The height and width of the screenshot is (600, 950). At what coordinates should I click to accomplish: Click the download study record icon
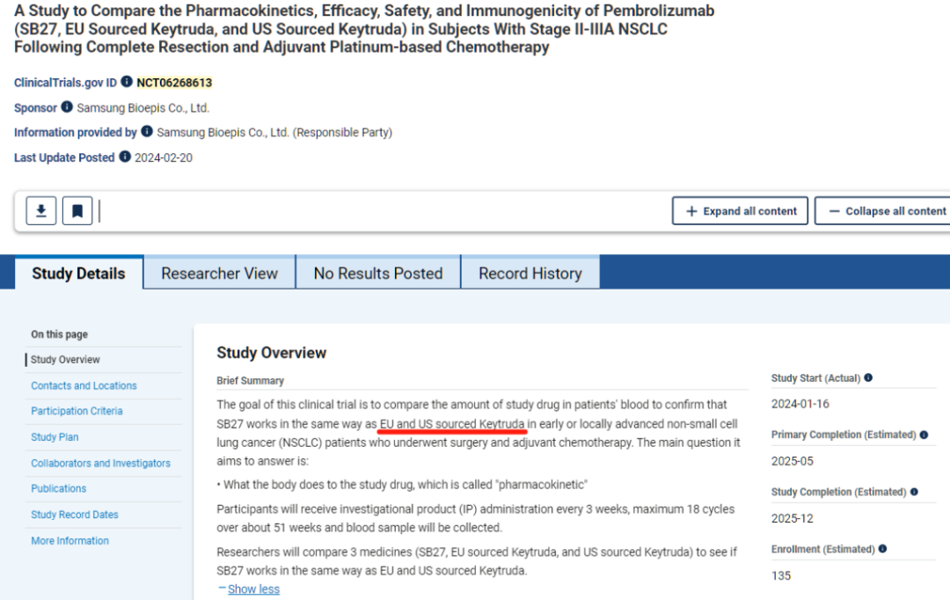pyautogui.click(x=41, y=211)
